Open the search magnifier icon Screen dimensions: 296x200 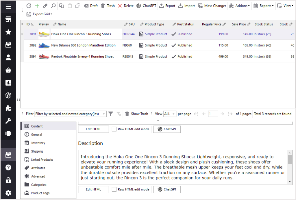tap(53, 5)
